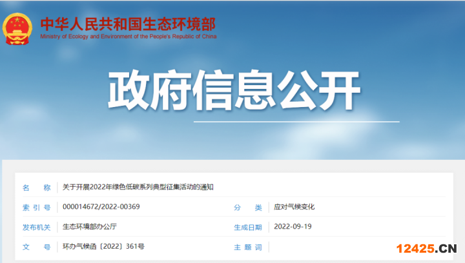Select the issuer 生态环境部办公厅
465x263 pixels.
(x=90, y=227)
